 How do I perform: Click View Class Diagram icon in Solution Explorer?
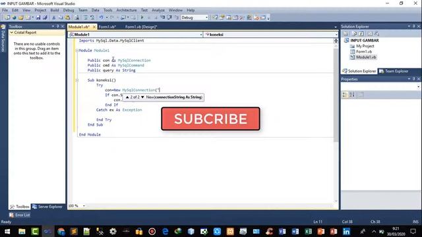(x=377, y=34)
